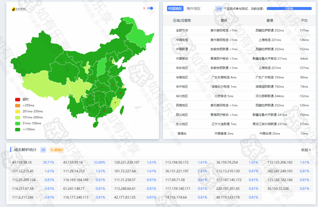The height and width of the screenshot is (207, 318).
Task: Toggle the lightning marker switch on map
Action: click(x=150, y=8)
